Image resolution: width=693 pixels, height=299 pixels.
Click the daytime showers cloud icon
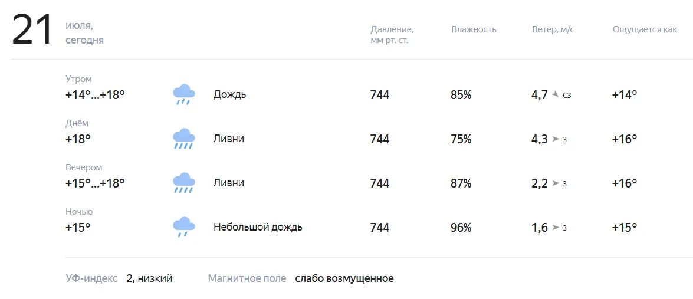[x=184, y=139]
